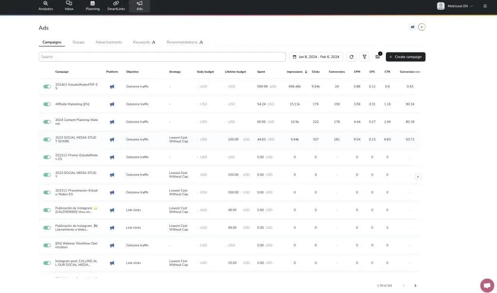Switch to the Campaigns tab
Image resolution: width=497 pixels, height=293 pixels.
51,42
